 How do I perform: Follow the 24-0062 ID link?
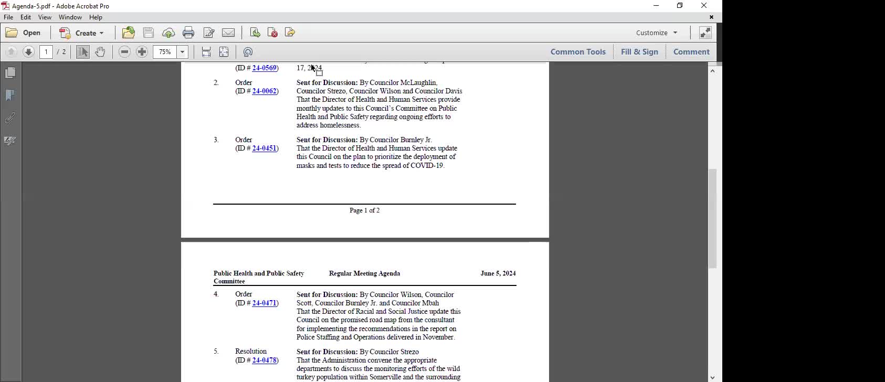264,91
